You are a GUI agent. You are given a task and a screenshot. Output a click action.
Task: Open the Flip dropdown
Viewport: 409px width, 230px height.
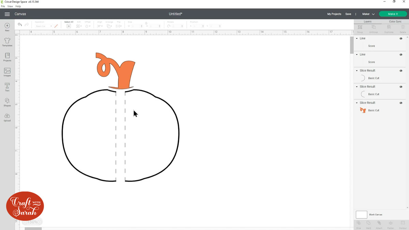[x=119, y=26]
